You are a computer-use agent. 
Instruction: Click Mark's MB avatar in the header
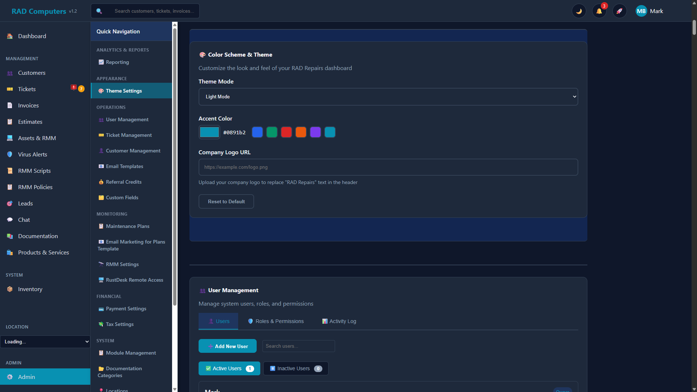pos(641,11)
